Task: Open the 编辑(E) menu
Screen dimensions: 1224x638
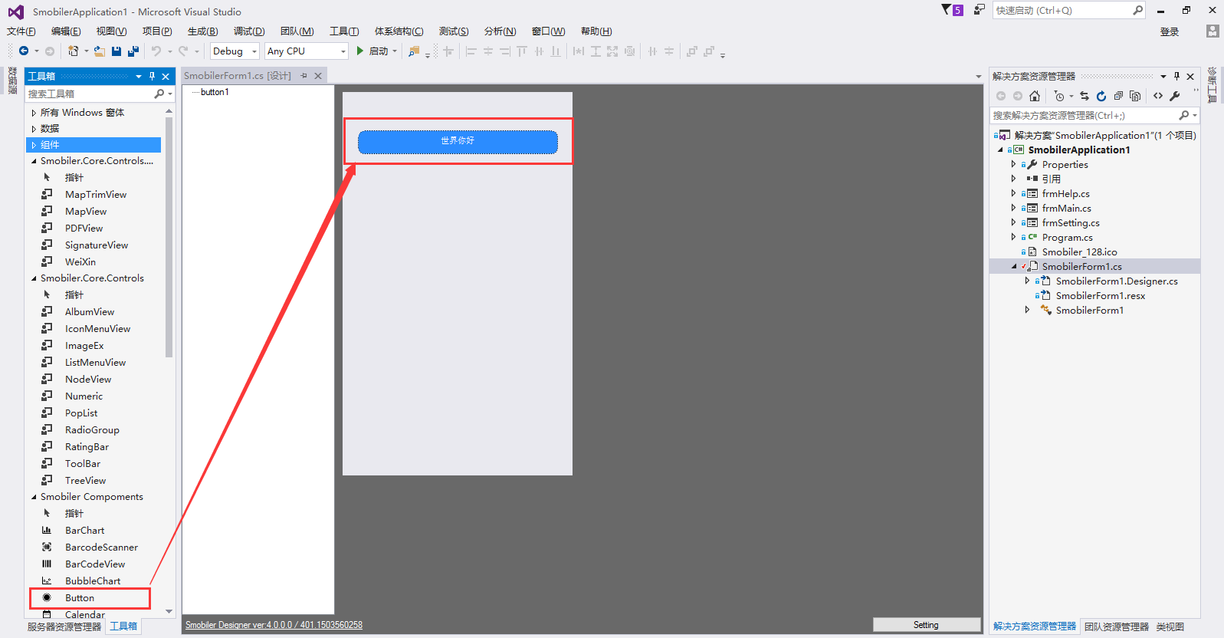Action: pyautogui.click(x=66, y=31)
